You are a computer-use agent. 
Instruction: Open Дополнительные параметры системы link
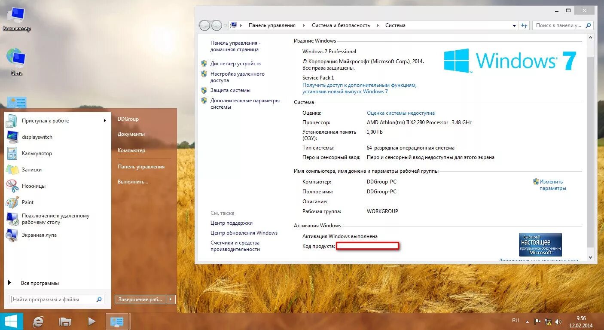(x=245, y=104)
